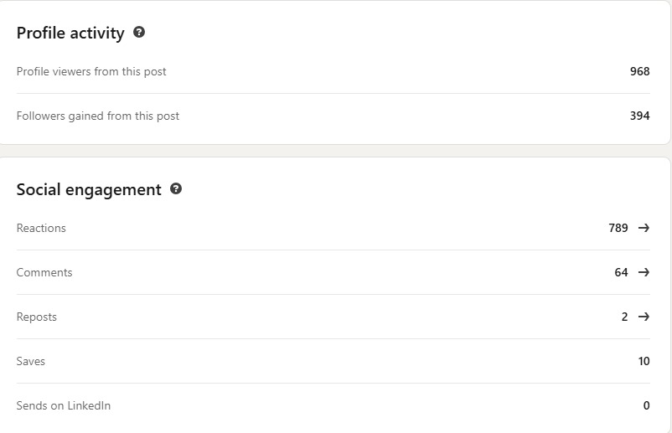
Task: Click the 64 comments number
Action: coord(621,272)
